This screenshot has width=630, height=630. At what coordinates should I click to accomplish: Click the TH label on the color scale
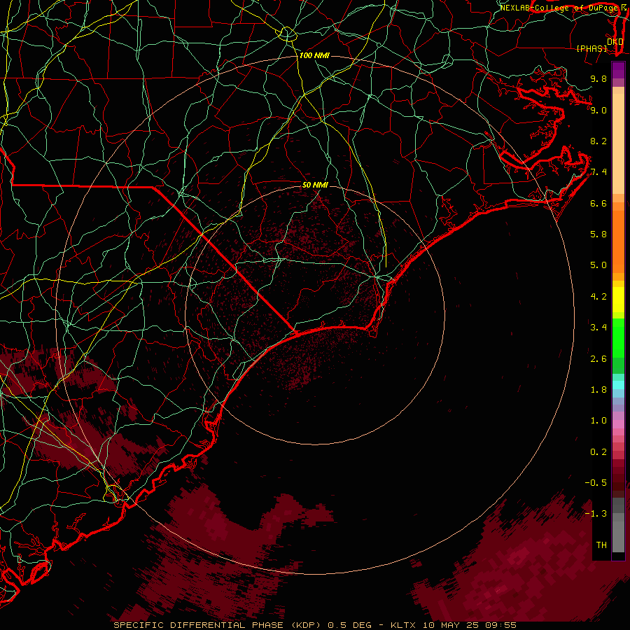pos(601,545)
